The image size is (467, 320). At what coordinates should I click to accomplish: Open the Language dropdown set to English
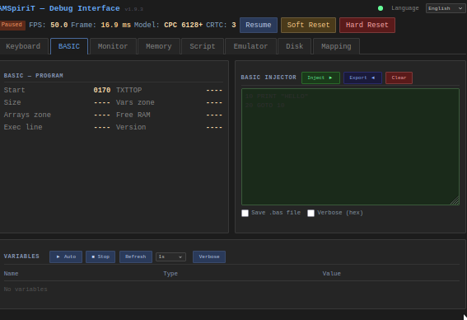tap(446, 8)
